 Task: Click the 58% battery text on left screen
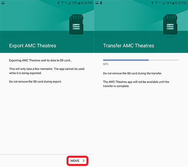tap(75, 3)
